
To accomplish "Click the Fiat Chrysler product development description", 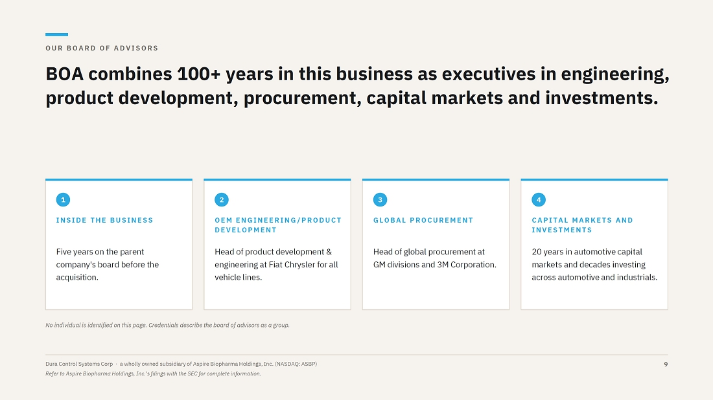I will point(277,264).
